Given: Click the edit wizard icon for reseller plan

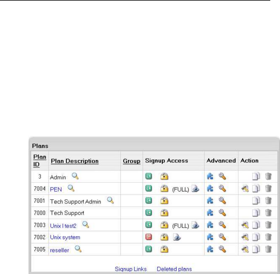Looking at the screenshot, I should coord(245,249).
